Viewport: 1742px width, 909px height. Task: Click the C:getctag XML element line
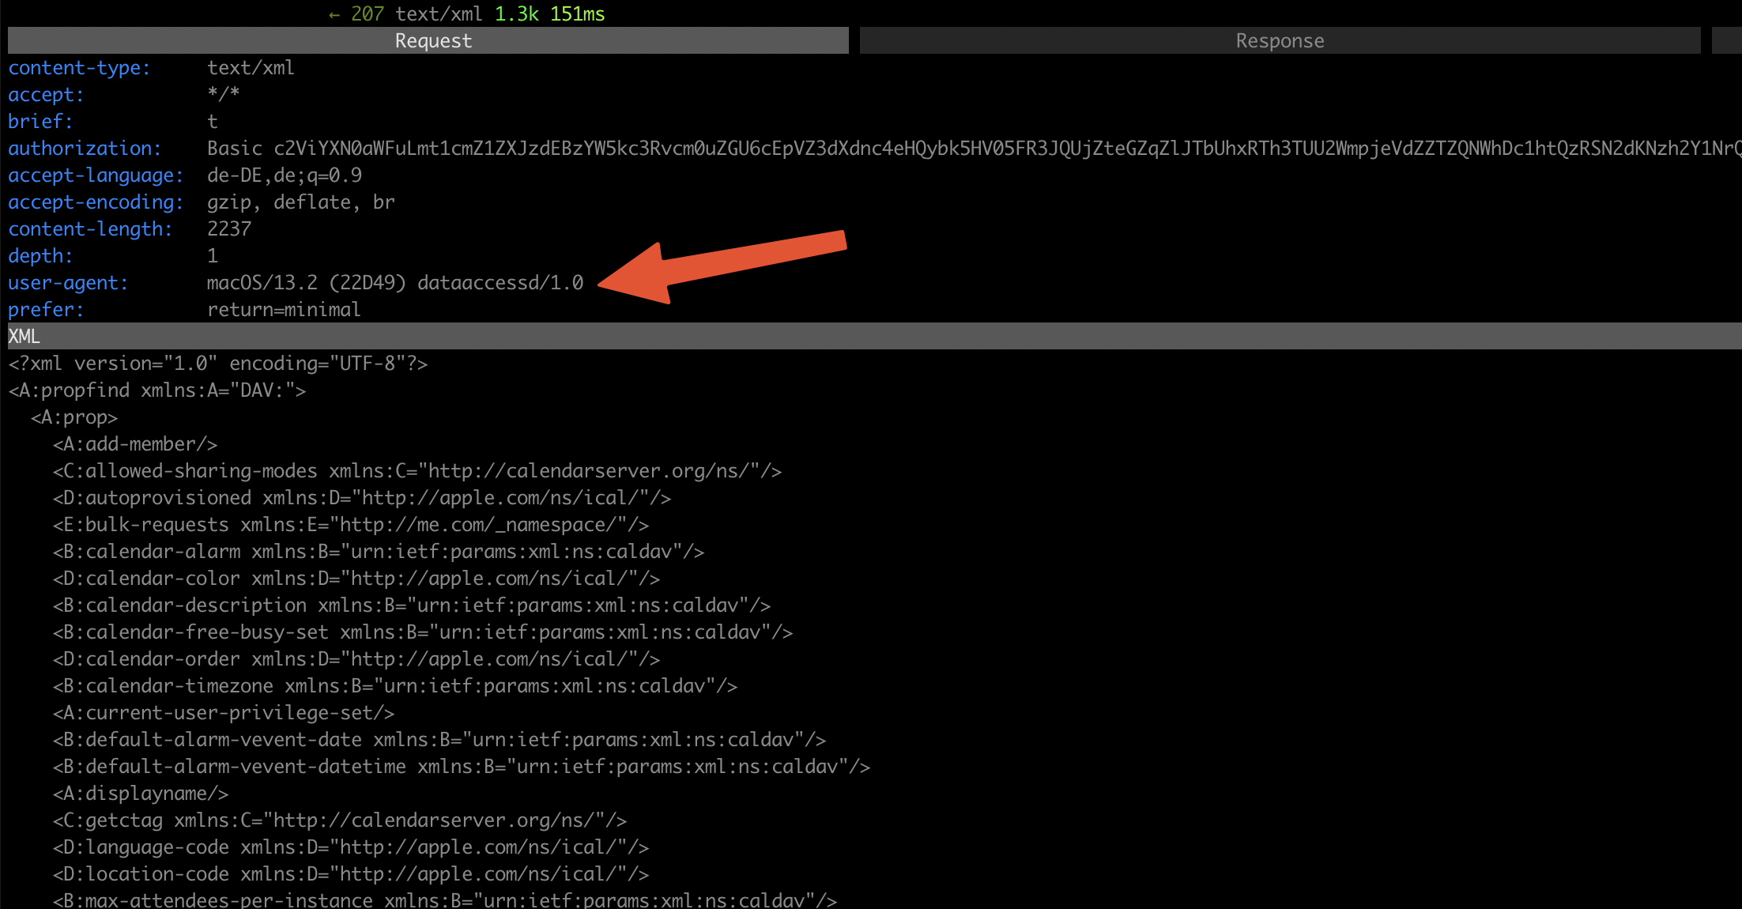click(339, 820)
